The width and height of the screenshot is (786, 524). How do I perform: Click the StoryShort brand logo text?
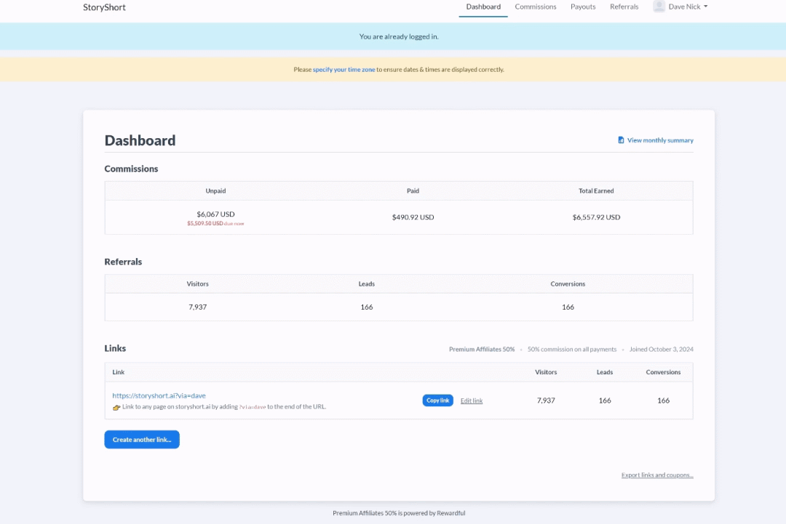click(104, 7)
